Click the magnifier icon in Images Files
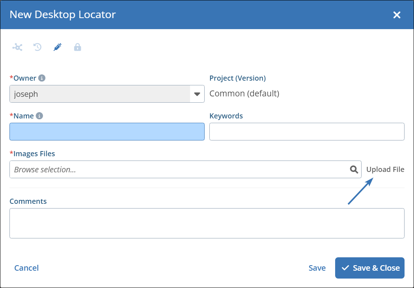Viewport: 414px width, 288px height. (354, 169)
